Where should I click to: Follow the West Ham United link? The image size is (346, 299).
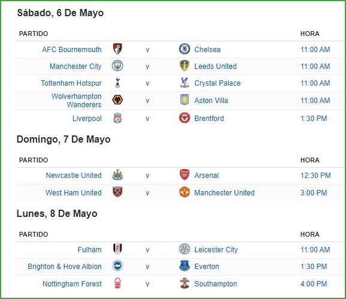pyautogui.click(x=74, y=192)
